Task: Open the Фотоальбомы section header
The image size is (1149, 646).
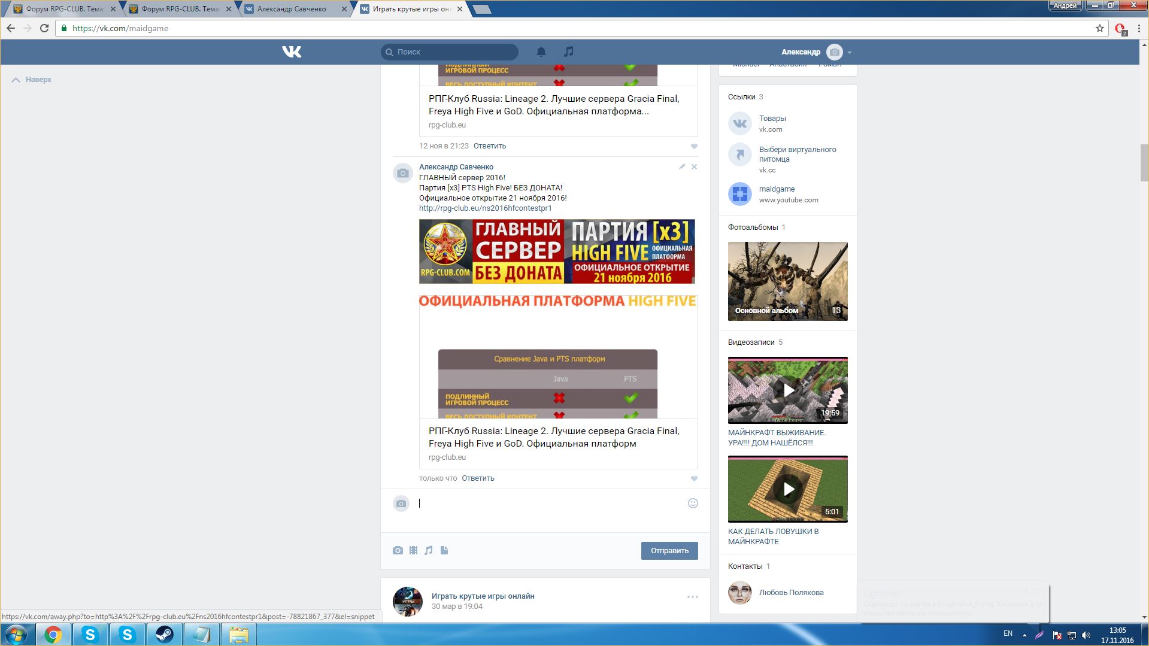Action: pos(753,228)
